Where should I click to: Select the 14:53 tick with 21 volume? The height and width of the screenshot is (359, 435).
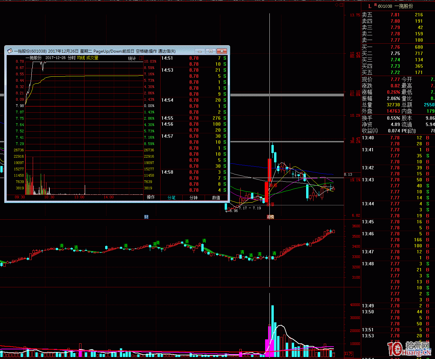(194, 70)
